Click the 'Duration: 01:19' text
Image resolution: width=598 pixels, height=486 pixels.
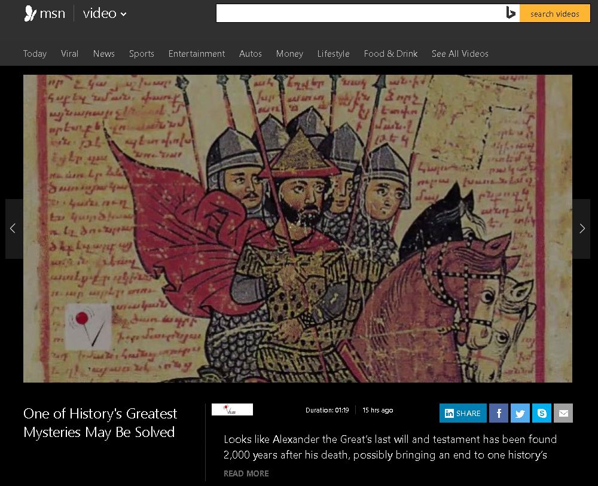click(x=327, y=410)
